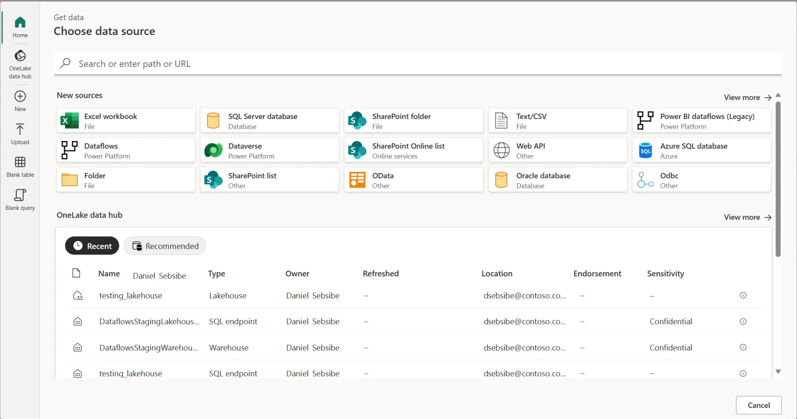This screenshot has height=419, width=797.
Task: Click the Cancel button
Action: click(758, 405)
